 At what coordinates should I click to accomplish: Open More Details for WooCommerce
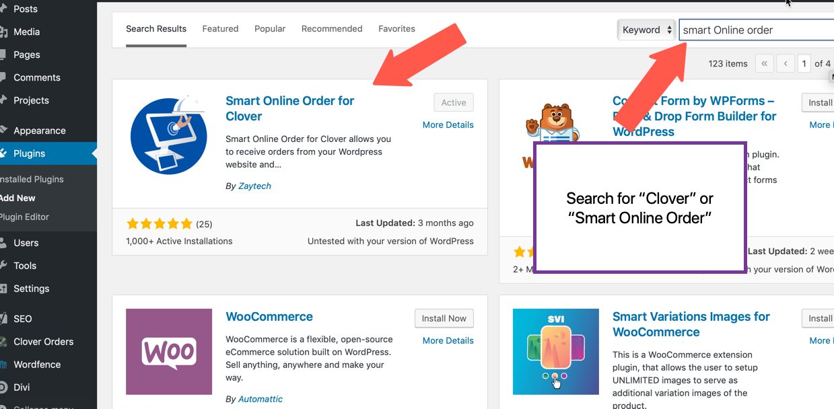[x=448, y=340]
